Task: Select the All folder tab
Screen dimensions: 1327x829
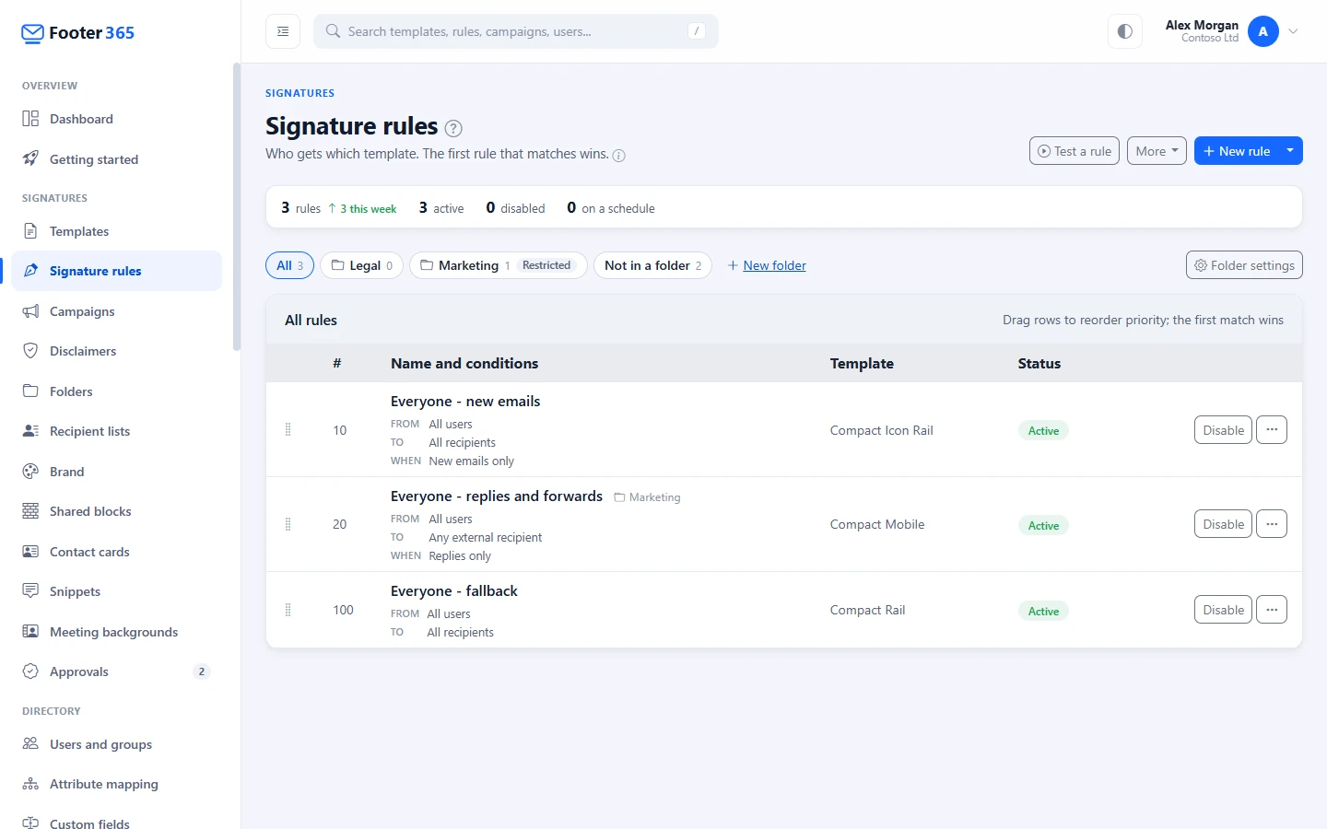Action: [290, 265]
